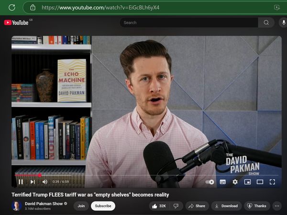Click the 3.16M subscribers text
This screenshot has height=215, width=287.
click(x=38, y=209)
